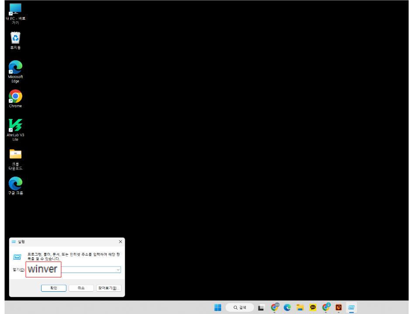Open the Windows Start menu
The width and height of the screenshot is (413, 314).
[217, 308]
